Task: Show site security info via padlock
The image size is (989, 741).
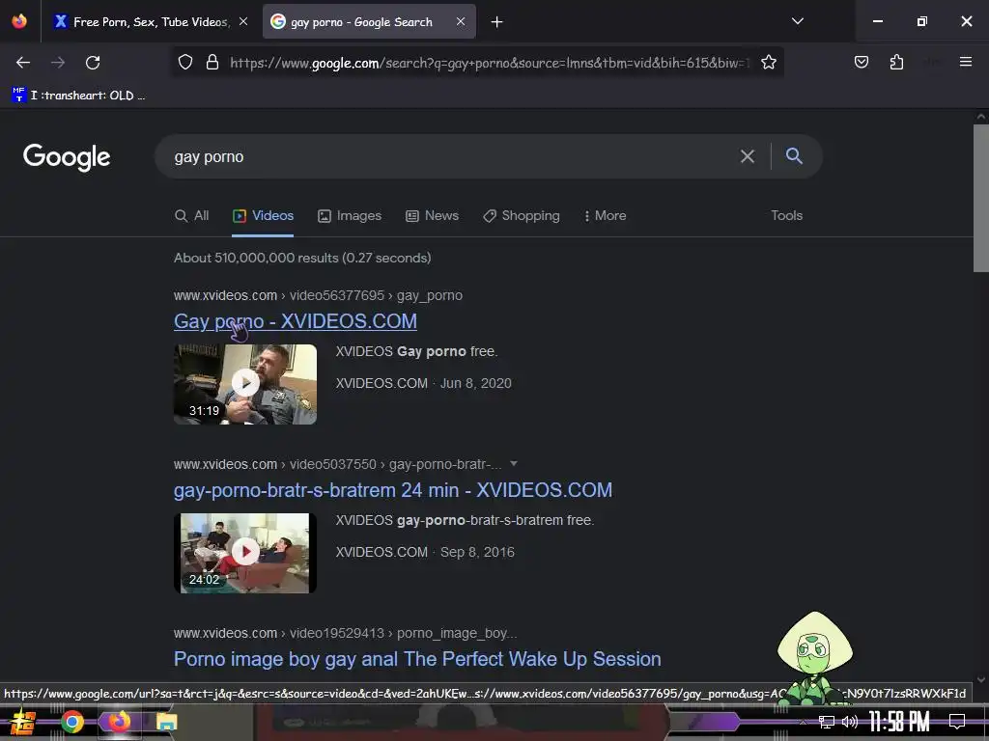Action: tap(212, 63)
